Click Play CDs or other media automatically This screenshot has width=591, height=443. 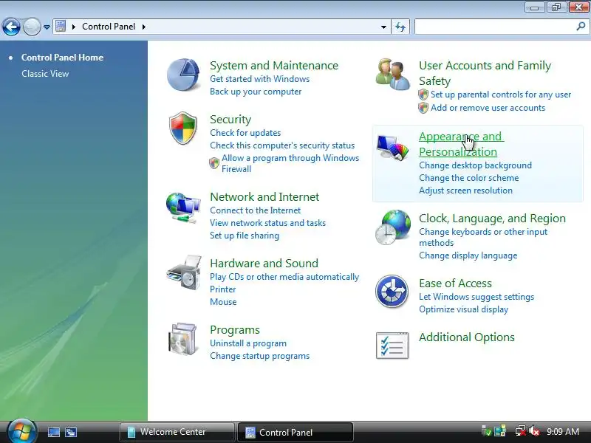pos(284,277)
